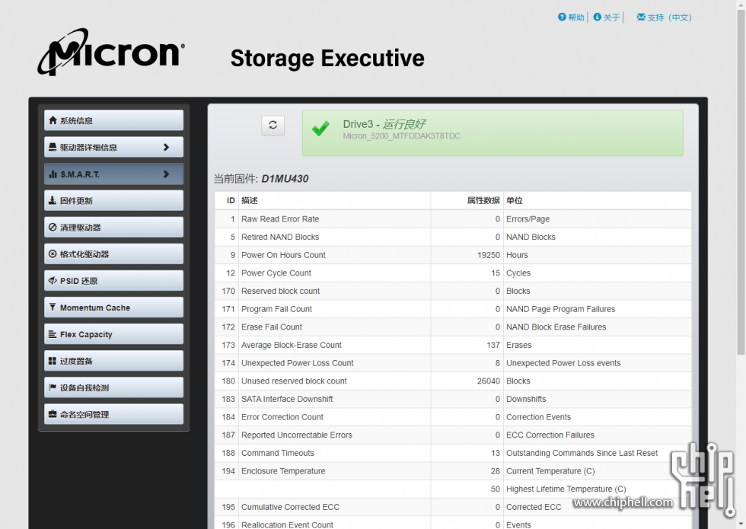Open the 系统信息 menu item
The height and width of the screenshot is (529, 746).
(113, 120)
